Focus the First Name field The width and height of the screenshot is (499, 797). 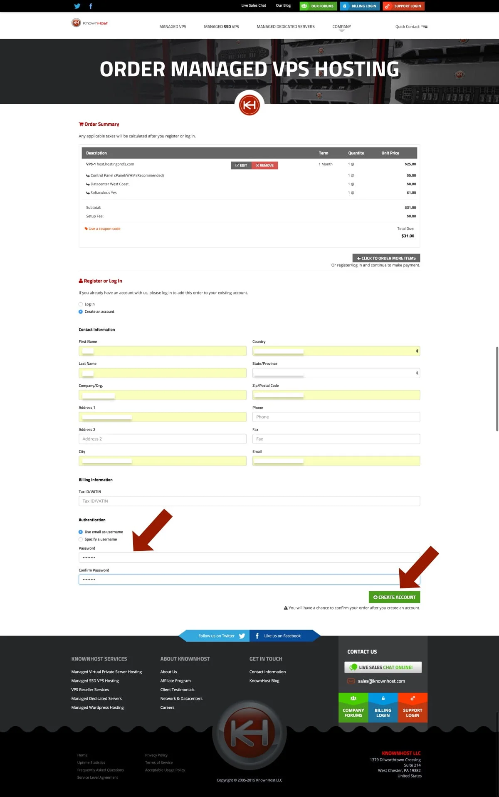(163, 351)
